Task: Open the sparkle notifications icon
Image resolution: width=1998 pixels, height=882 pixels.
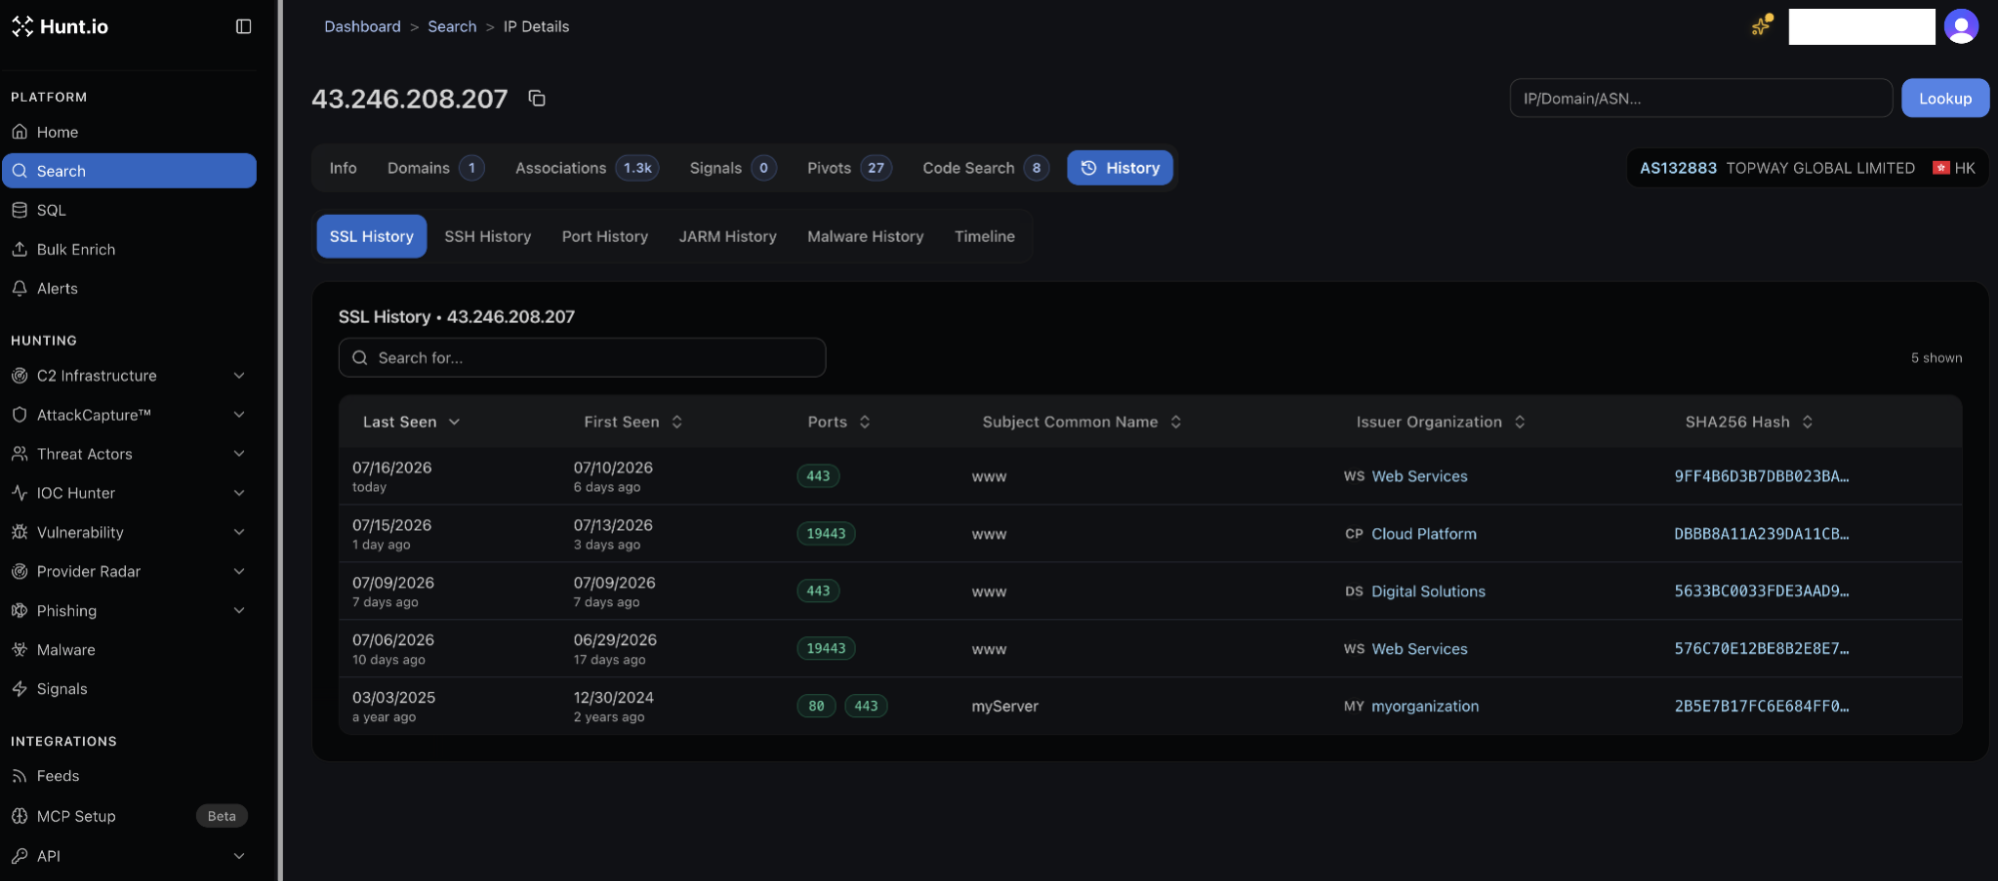Action: click(1761, 26)
